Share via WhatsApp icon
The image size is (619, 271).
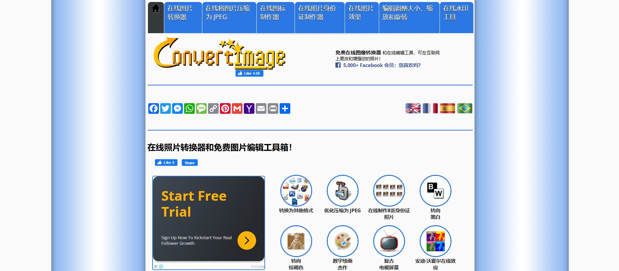pyautogui.click(x=189, y=108)
